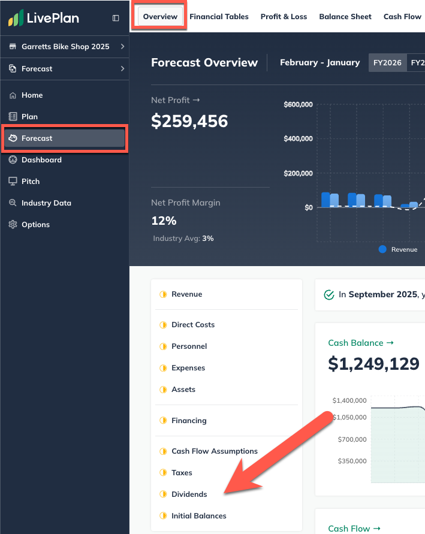Expand the Garretts Bike Shop 2025 chevron
425x534 pixels.
click(122, 46)
